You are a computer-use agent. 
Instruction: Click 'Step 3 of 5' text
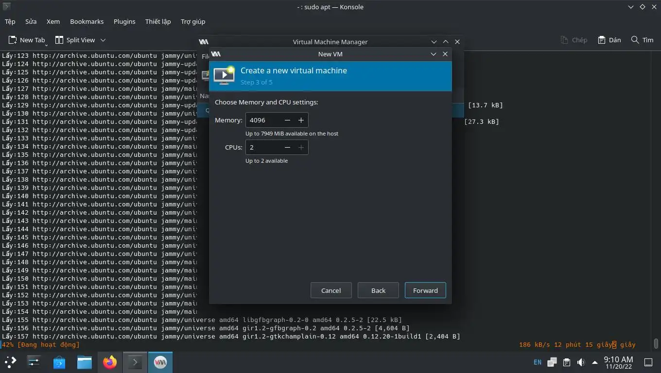256,82
